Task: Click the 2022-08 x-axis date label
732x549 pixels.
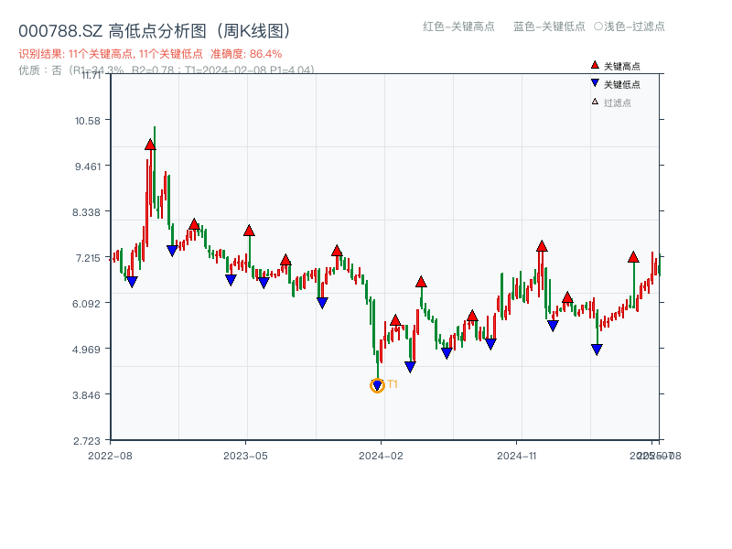Action: (110, 456)
